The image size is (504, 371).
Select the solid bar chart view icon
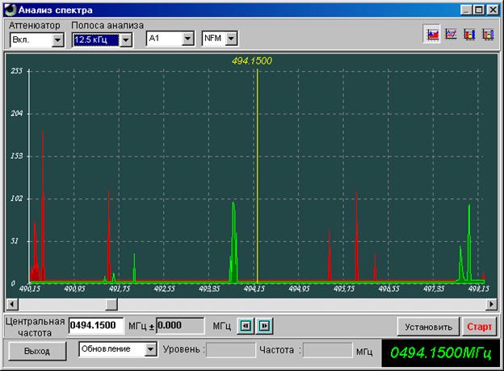[x=469, y=34]
